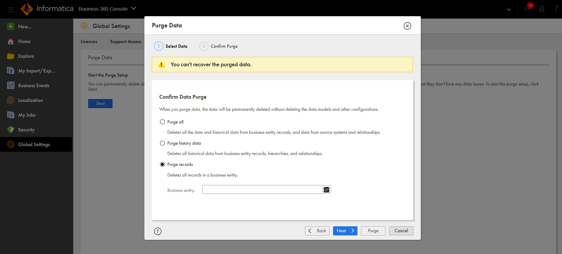The image size is (562, 254).
Task: Expand the Business 360 Console switcher
Action: [134, 9]
